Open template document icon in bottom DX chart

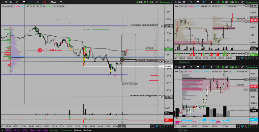click(184, 67)
